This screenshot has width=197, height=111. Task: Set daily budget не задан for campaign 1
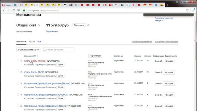click(169, 61)
